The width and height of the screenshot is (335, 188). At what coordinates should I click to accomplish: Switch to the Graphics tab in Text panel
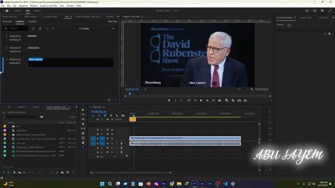click(x=32, y=21)
